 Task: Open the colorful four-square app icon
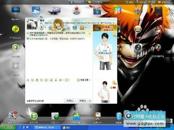(118, 10)
